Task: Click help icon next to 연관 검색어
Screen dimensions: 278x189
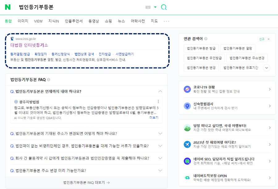Action: coord(206,39)
